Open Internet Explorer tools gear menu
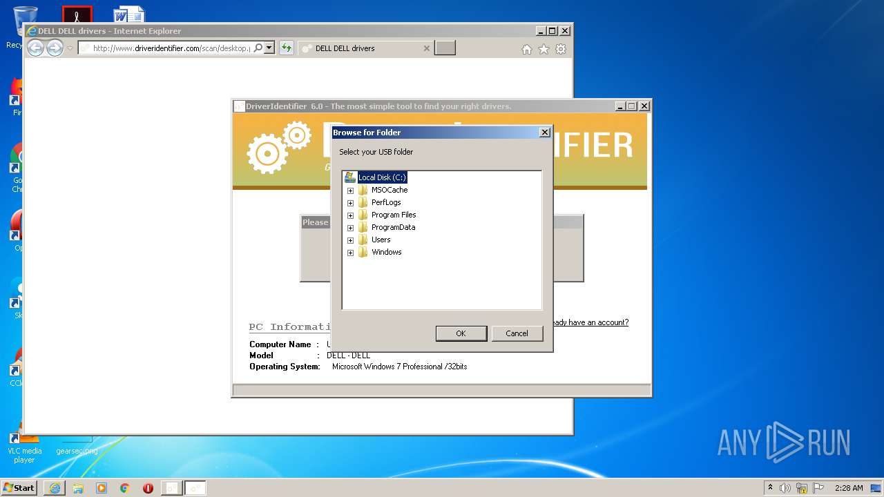Screen dimensions: 884x497 coord(561,49)
